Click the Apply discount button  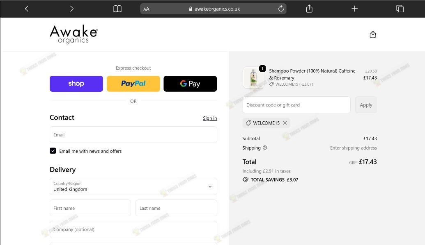click(x=366, y=105)
